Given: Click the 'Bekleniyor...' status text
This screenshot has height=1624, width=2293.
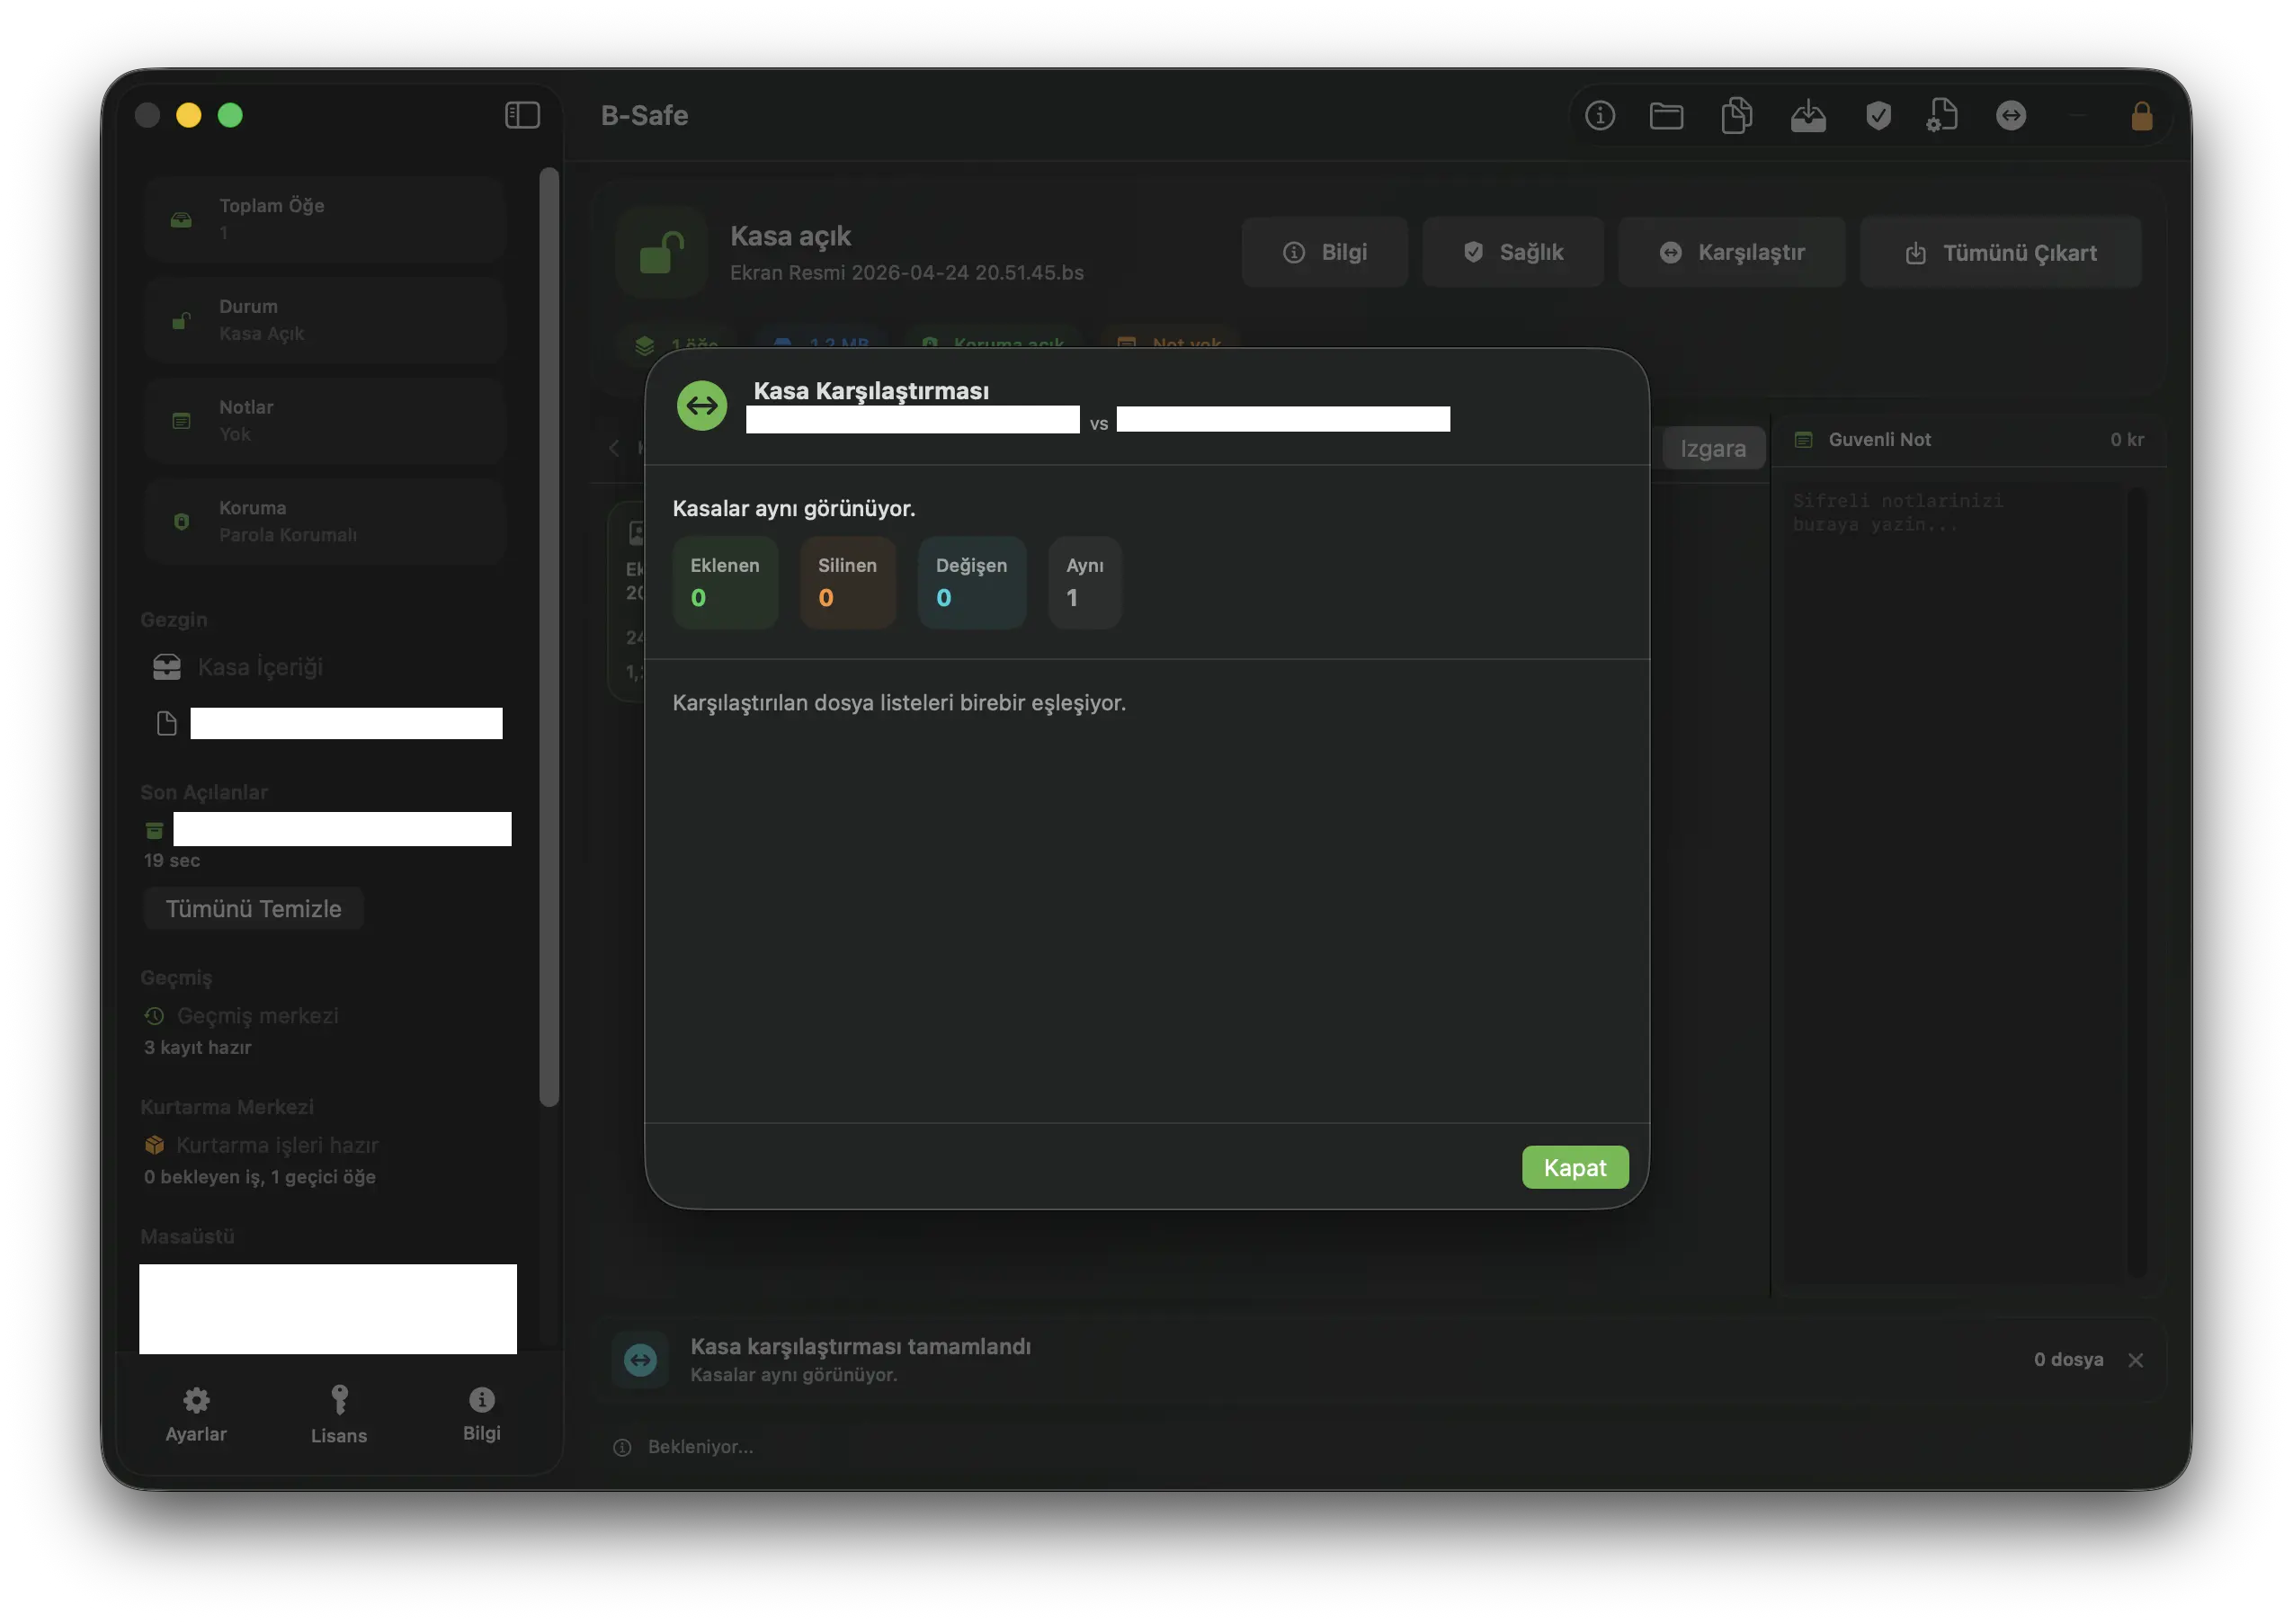Looking at the screenshot, I should coord(701,1448).
